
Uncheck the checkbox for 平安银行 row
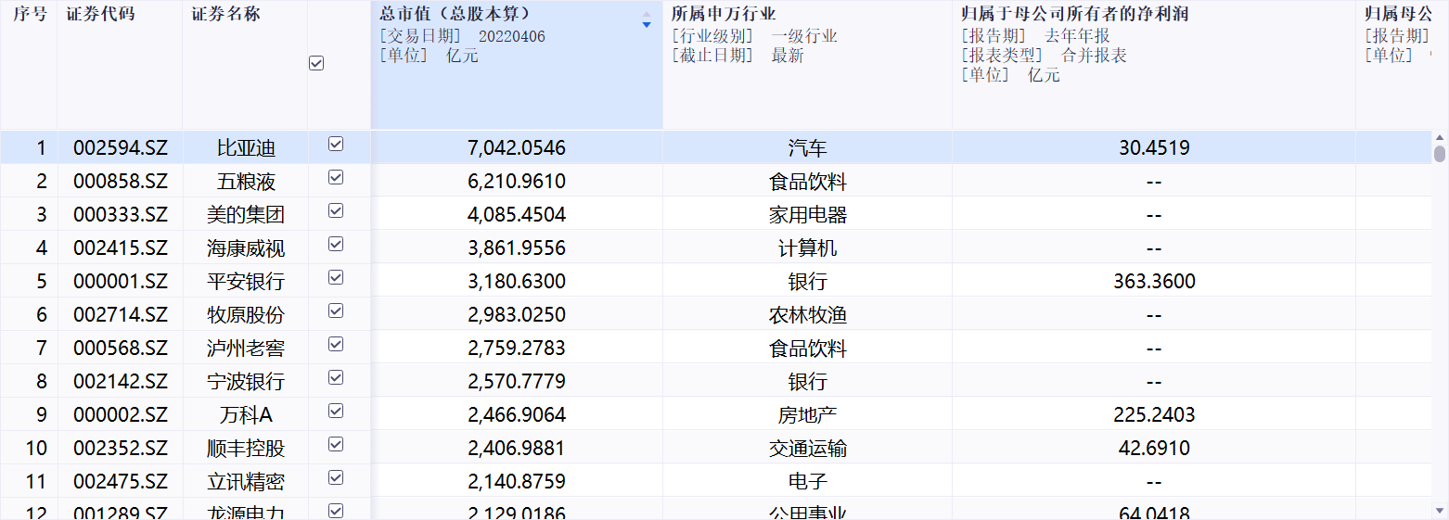click(x=336, y=277)
